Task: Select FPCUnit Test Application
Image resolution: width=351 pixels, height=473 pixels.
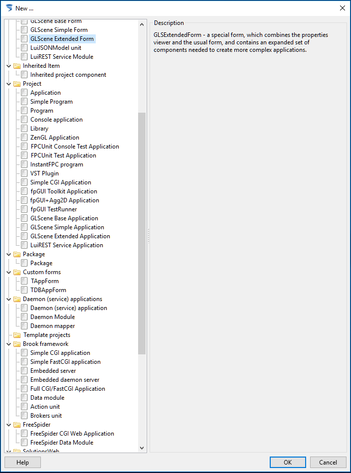Action: click(63, 156)
